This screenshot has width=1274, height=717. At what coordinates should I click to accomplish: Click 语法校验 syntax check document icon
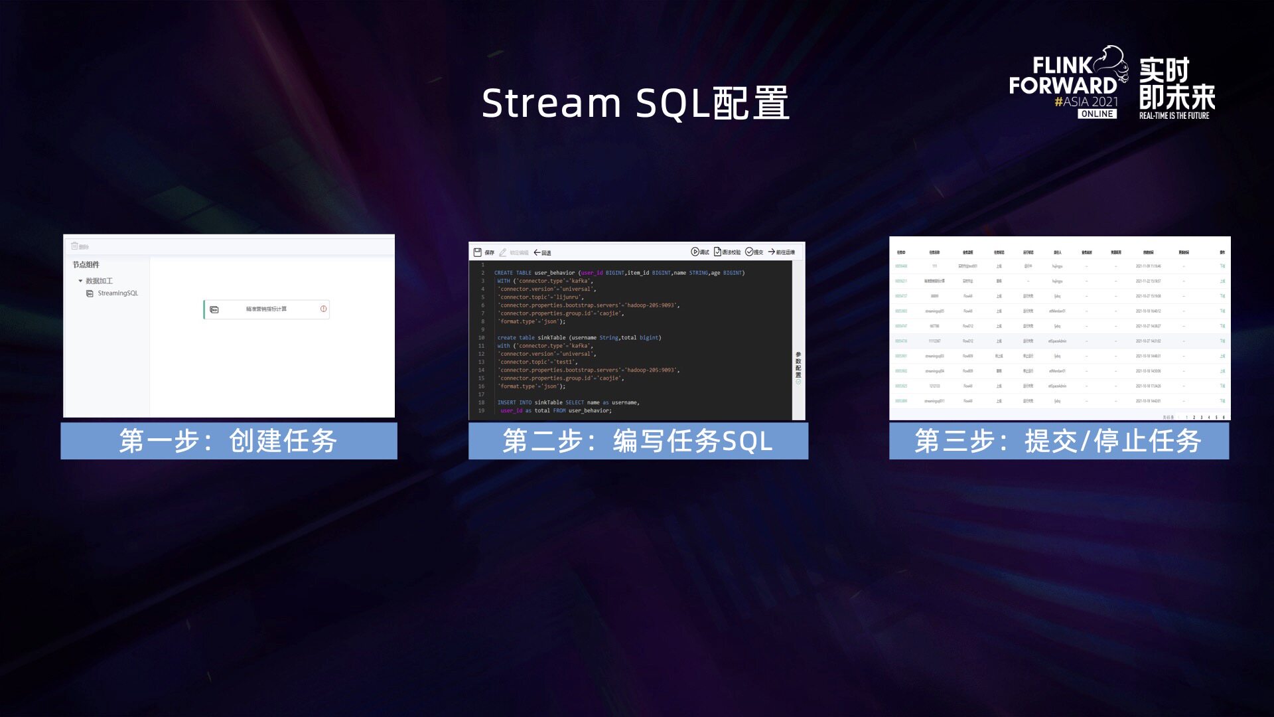point(717,252)
